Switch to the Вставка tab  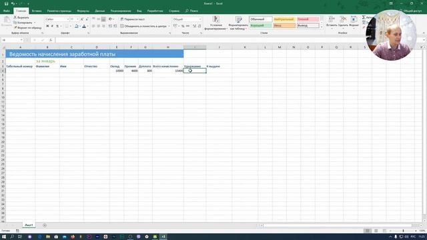tap(37, 11)
